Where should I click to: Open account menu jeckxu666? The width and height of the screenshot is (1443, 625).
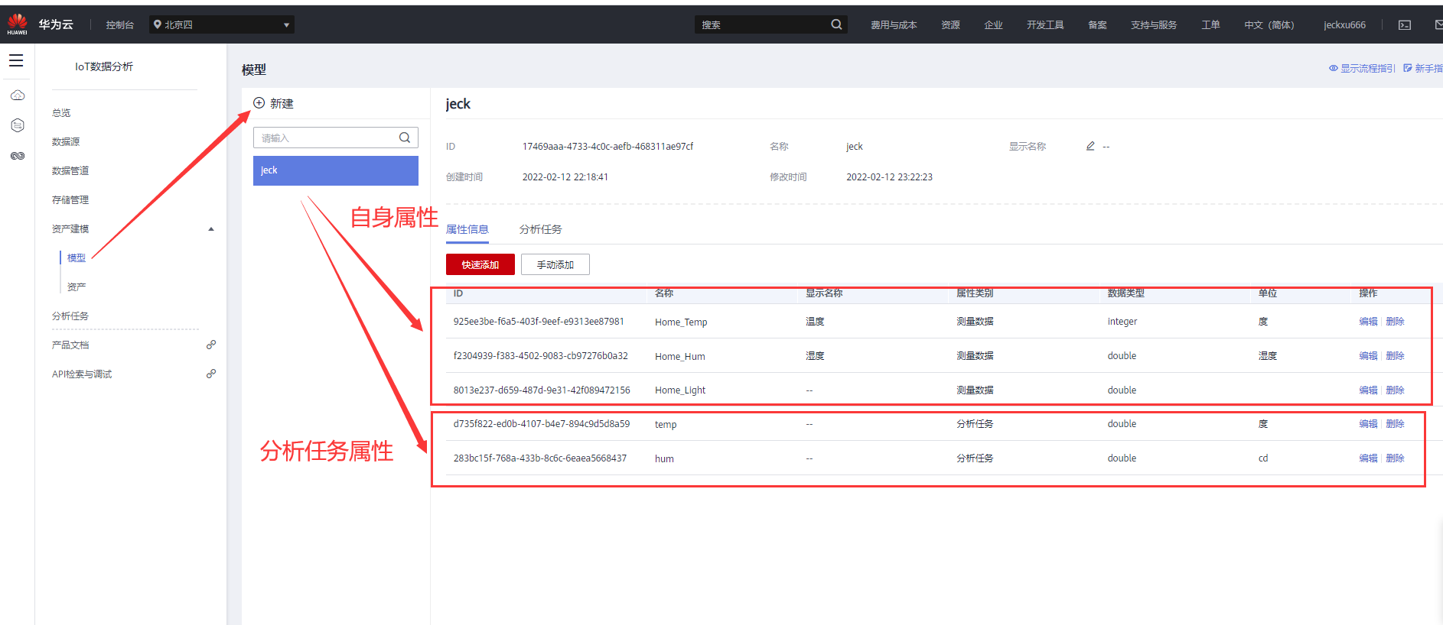click(1344, 25)
